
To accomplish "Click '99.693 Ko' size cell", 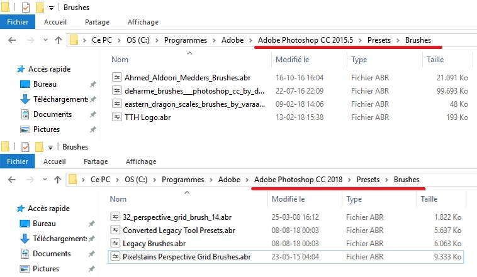I will (452, 91).
